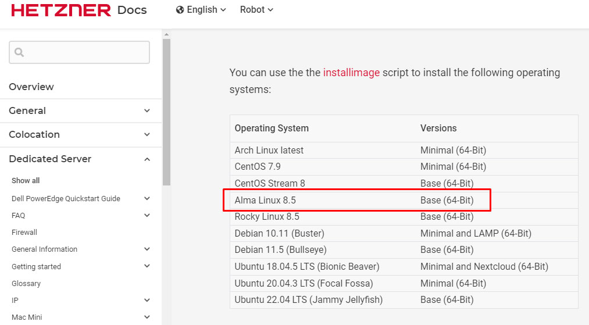Click the Operating System column header
Viewport: 589px width, 325px height.
272,128
